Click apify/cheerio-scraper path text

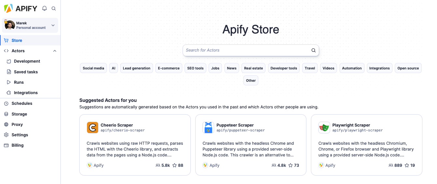point(122,130)
